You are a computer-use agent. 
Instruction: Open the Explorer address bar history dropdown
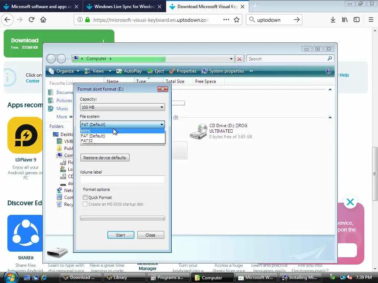tap(231, 59)
